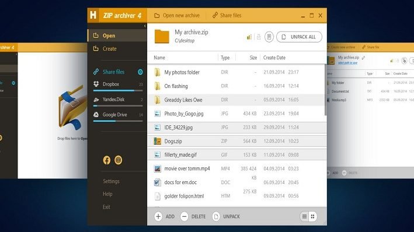The image size is (414, 232).
Task: Click the My archive.zip title text
Action: [x=192, y=32]
